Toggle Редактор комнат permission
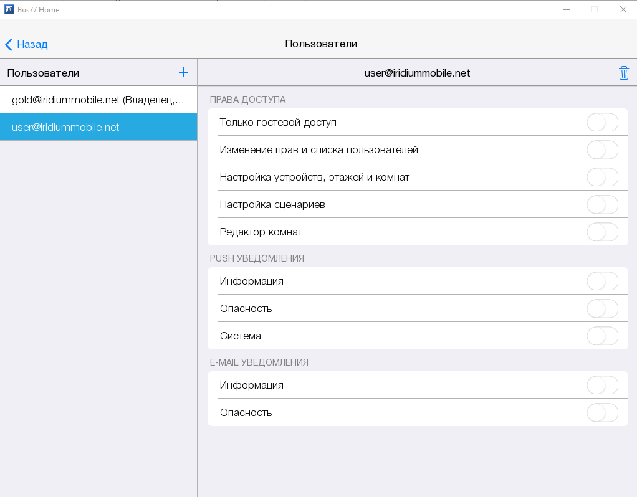Viewport: 637px width, 497px height. coord(602,232)
